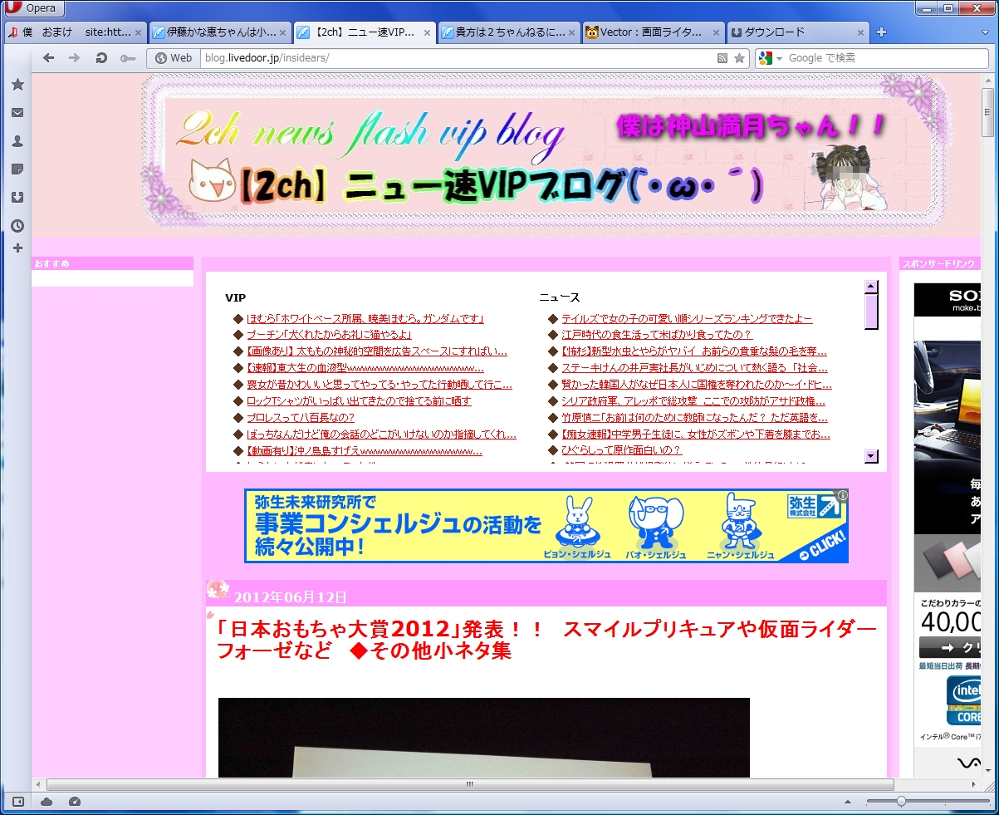Open link ロックTシャツがいっぱい出てきたので捨てる前に晒す
The image size is (999, 815).
[359, 401]
